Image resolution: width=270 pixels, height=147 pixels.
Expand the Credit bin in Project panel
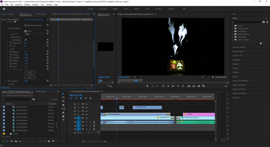[x=7, y=134]
